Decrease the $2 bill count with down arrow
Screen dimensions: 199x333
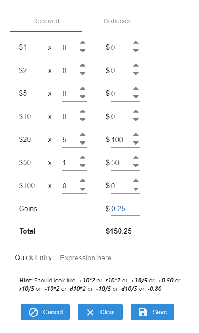(x=83, y=74)
